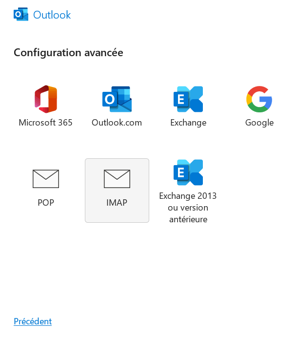
Task: Choose Exchange 2013 ou version antérieure label
Action: (188, 208)
